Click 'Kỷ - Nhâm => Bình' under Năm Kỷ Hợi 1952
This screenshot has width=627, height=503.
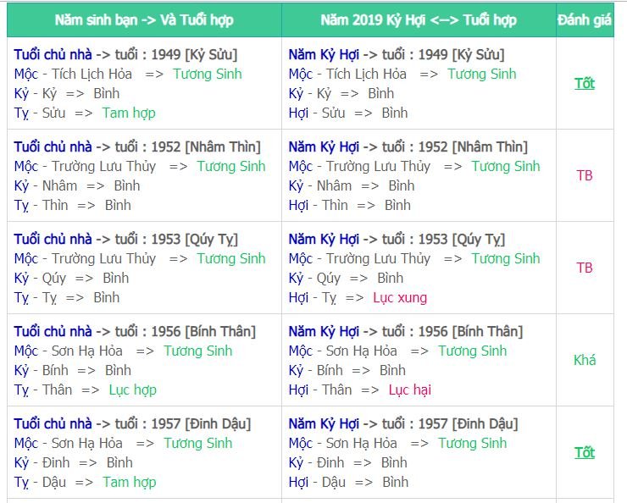pos(352,186)
